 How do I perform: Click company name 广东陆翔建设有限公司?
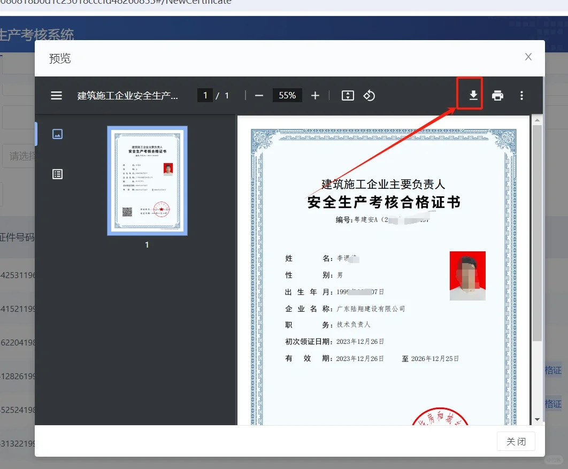pyautogui.click(x=371, y=309)
